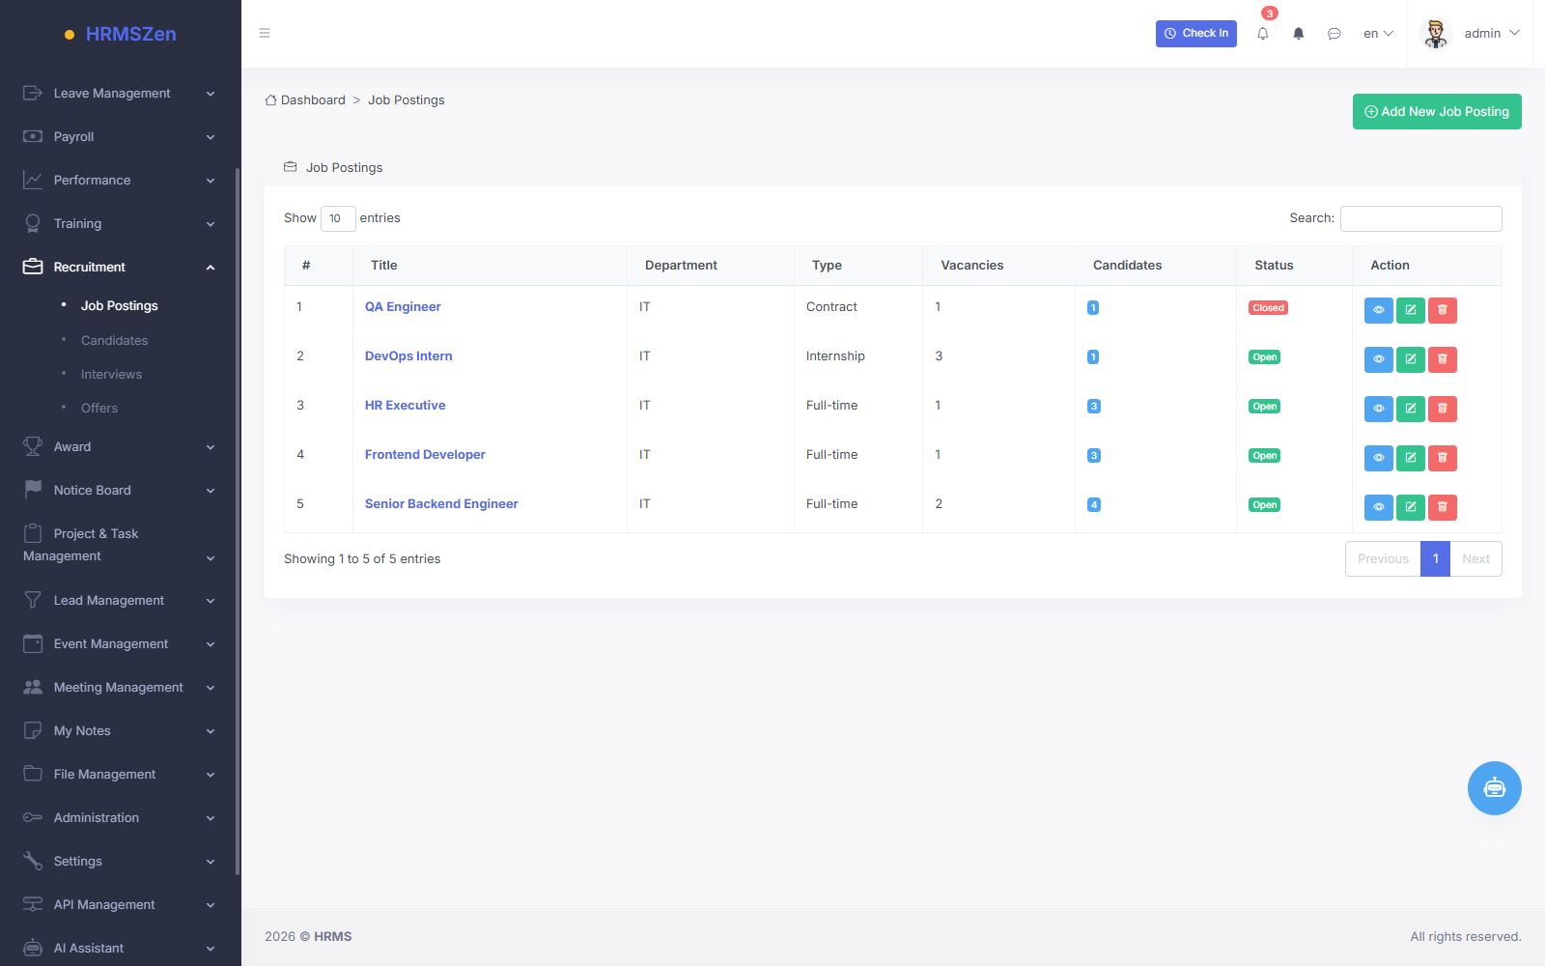
Task: Open the Candidates submenu item
Action: [114, 340]
